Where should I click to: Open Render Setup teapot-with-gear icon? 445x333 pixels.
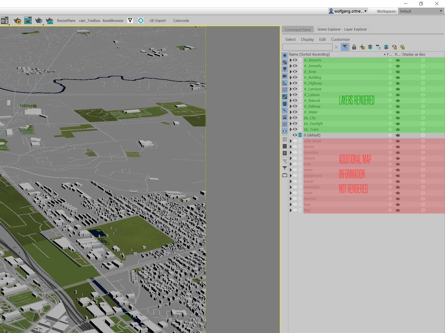17,21
